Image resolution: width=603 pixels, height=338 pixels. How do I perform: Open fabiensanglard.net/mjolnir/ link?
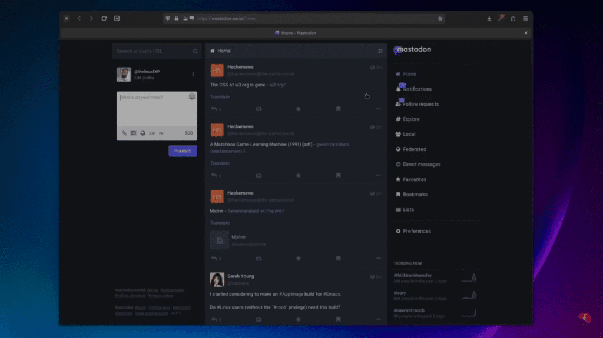[x=256, y=211]
